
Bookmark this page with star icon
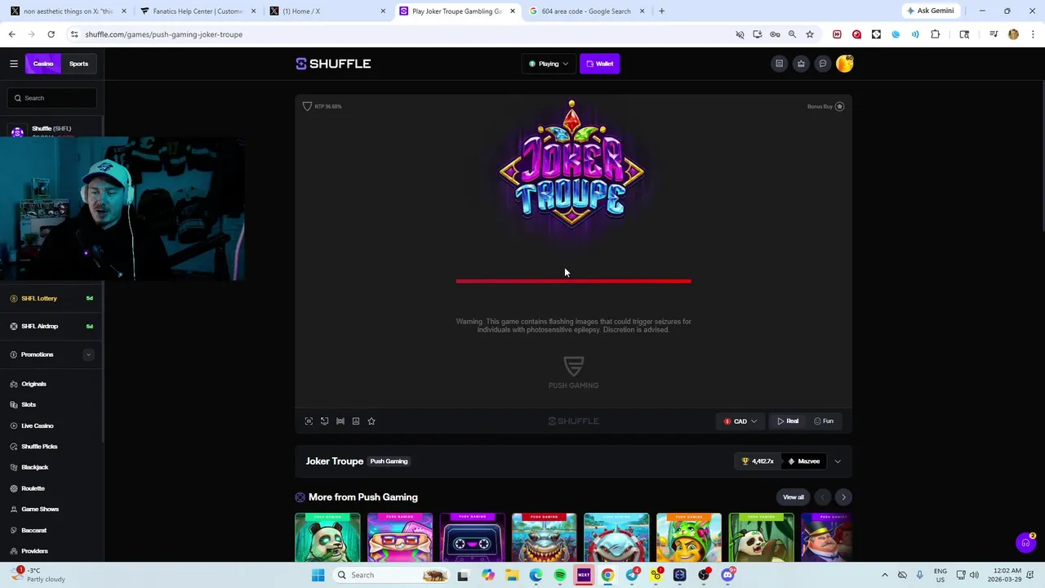810,34
